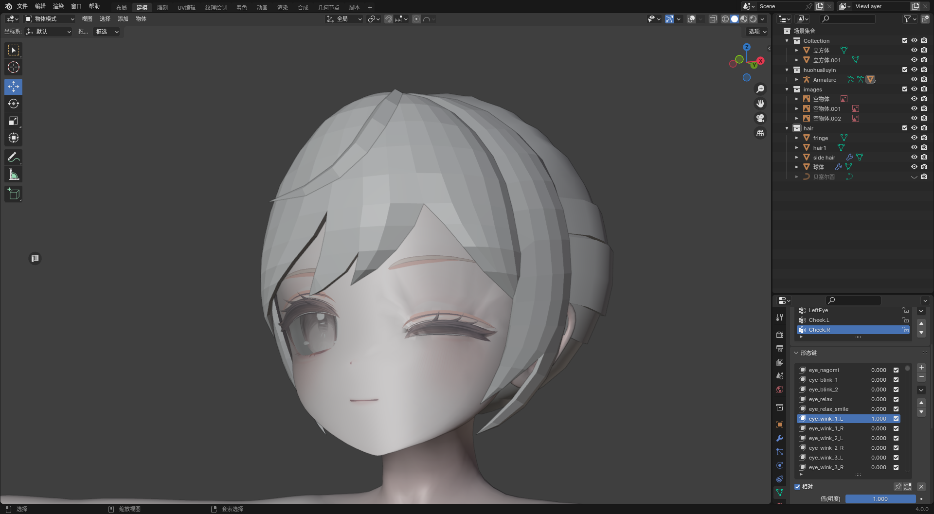Select the Move tool in toolbar
The width and height of the screenshot is (934, 514).
(x=14, y=87)
